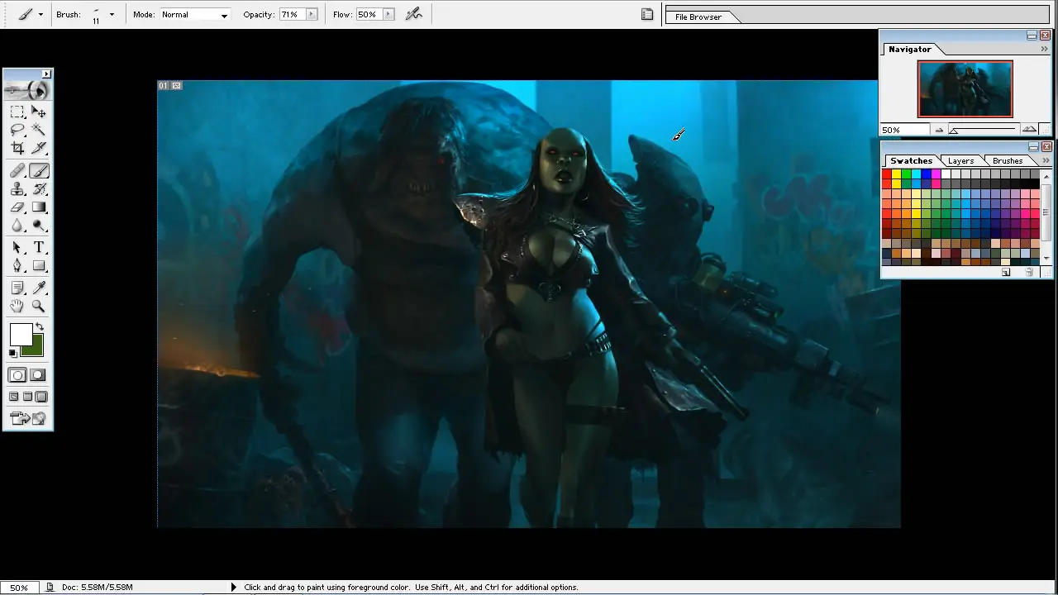Switch to the Brushes tab
This screenshot has width=1058, height=595.
[1008, 161]
